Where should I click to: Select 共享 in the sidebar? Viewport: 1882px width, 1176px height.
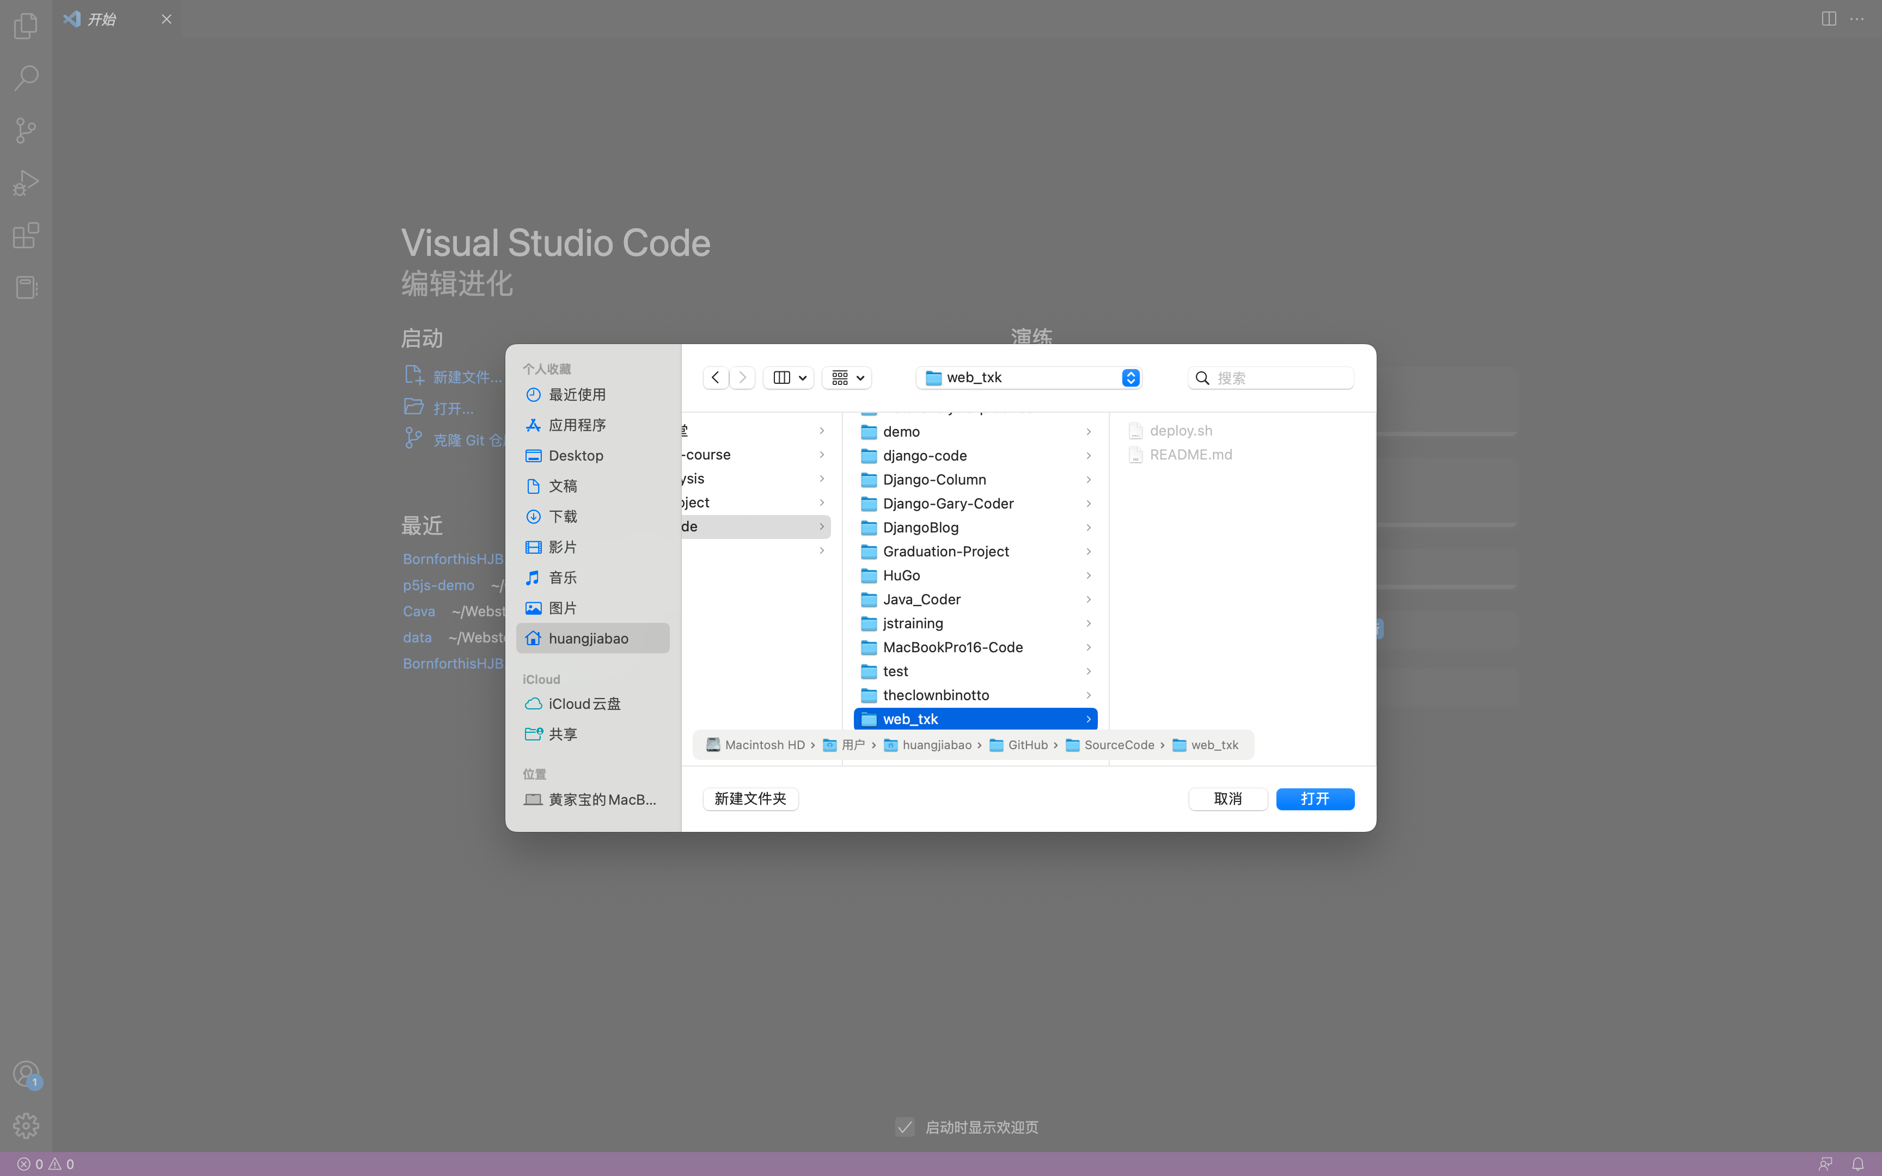tap(592, 734)
